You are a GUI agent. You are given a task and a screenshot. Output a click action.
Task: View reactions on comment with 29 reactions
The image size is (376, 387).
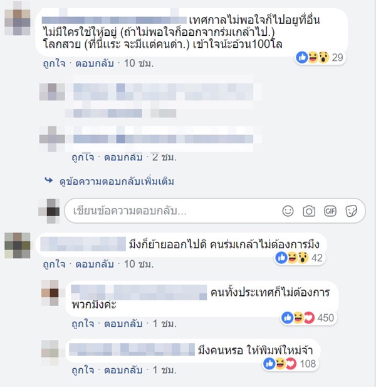pos(320,58)
